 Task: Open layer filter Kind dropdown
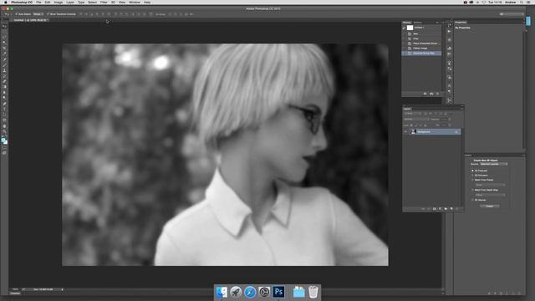click(412, 114)
